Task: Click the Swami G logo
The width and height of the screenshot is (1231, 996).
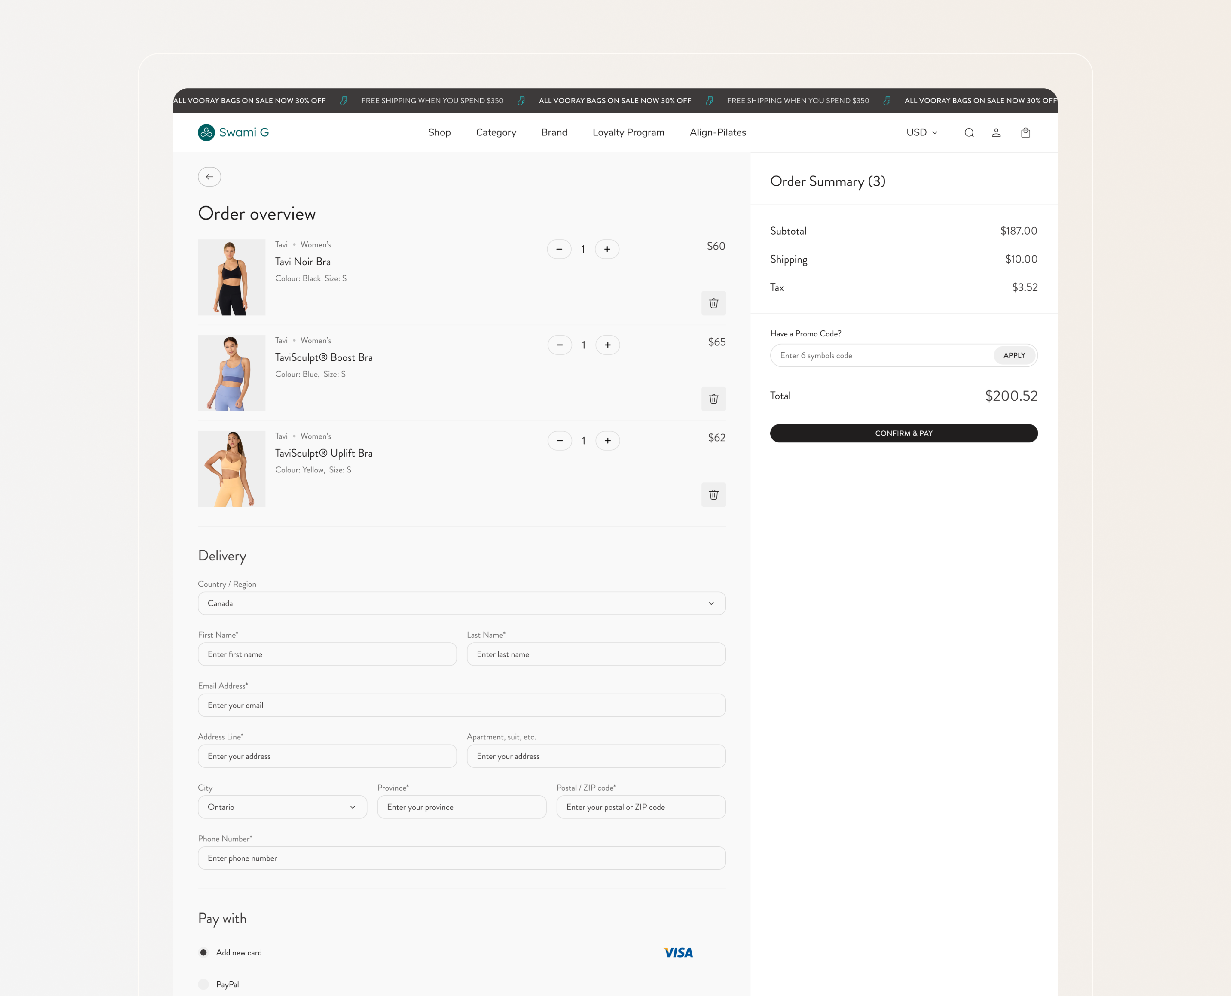Action: (x=233, y=132)
